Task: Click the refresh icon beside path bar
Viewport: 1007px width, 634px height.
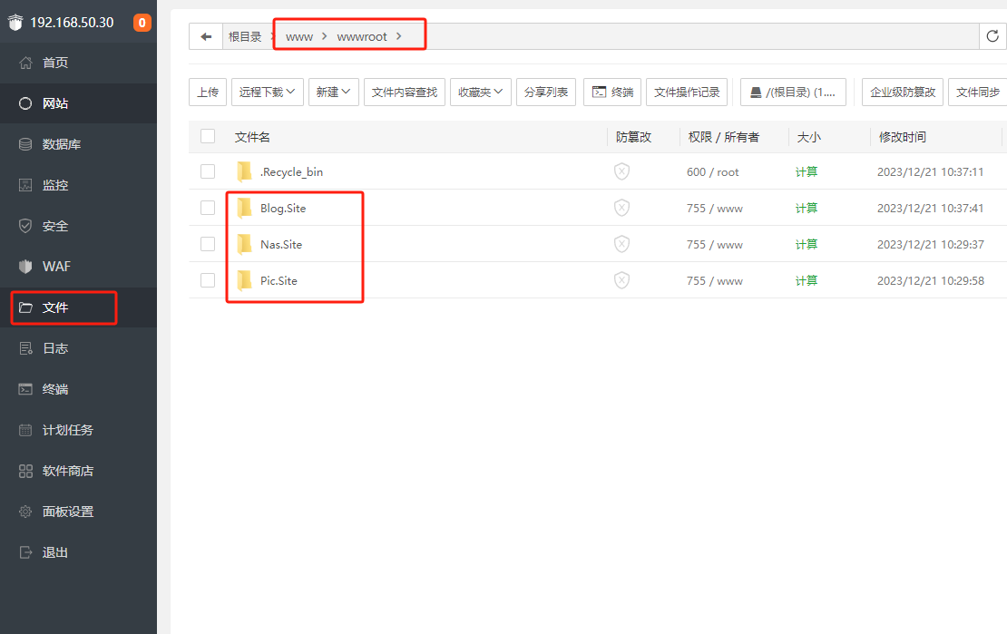Action: (992, 36)
